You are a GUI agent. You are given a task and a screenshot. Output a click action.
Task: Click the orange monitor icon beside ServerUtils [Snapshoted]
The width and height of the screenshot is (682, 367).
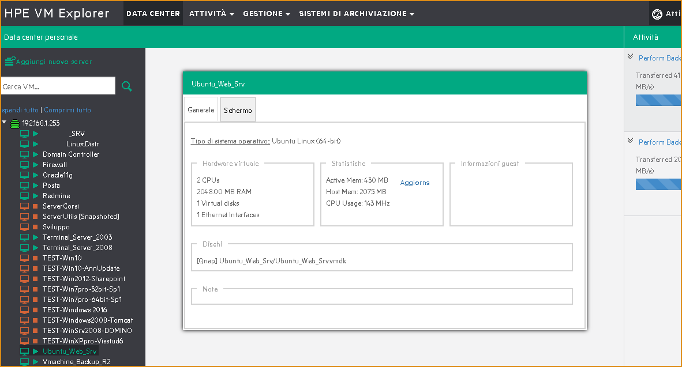[x=24, y=217]
